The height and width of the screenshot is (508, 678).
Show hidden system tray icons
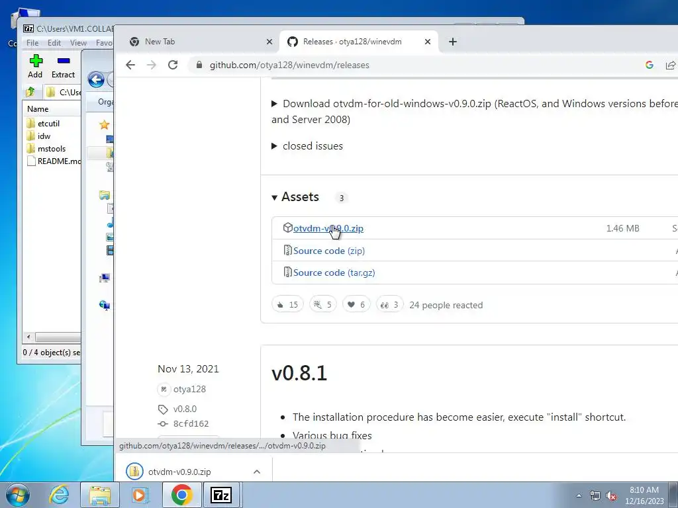579,496
